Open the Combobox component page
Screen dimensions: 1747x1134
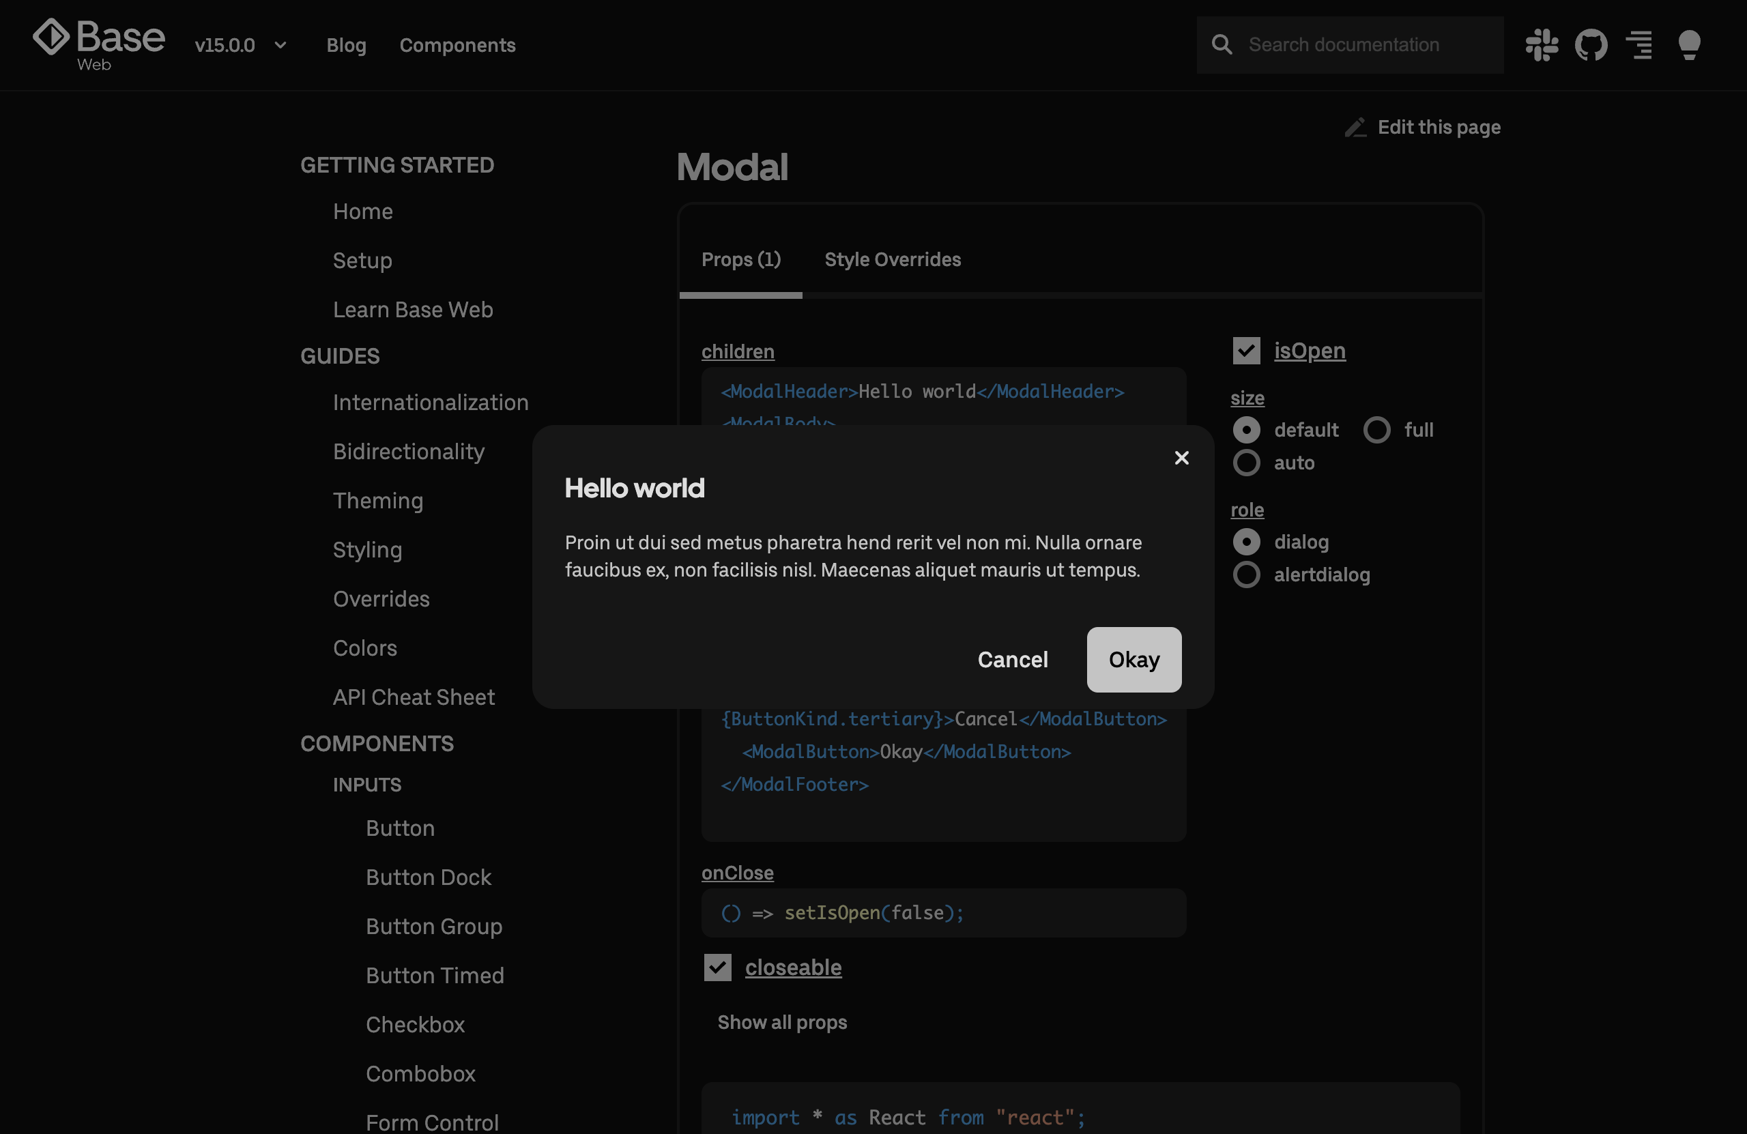420,1074
